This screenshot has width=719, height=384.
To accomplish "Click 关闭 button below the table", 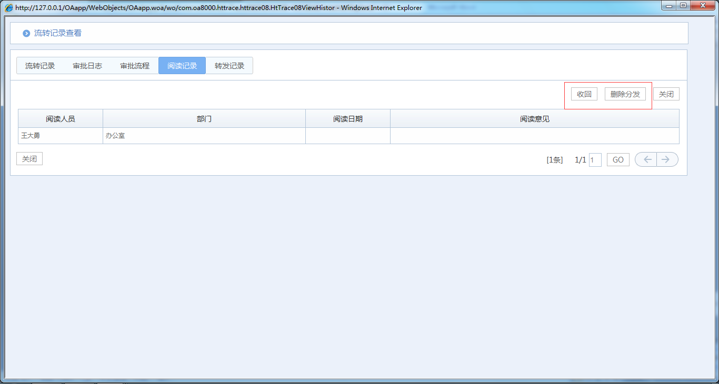I will click(x=29, y=159).
